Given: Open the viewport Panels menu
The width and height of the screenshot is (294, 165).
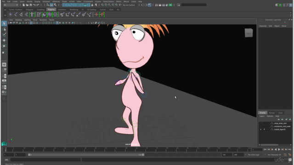Looking at the screenshot, I should [51, 20].
